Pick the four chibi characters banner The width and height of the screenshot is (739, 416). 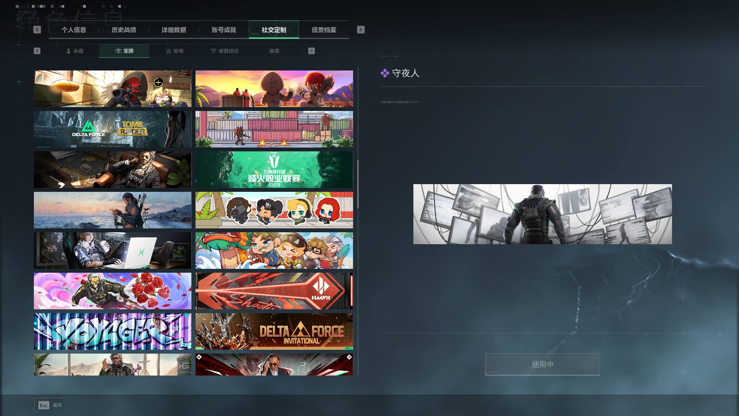[274, 210]
